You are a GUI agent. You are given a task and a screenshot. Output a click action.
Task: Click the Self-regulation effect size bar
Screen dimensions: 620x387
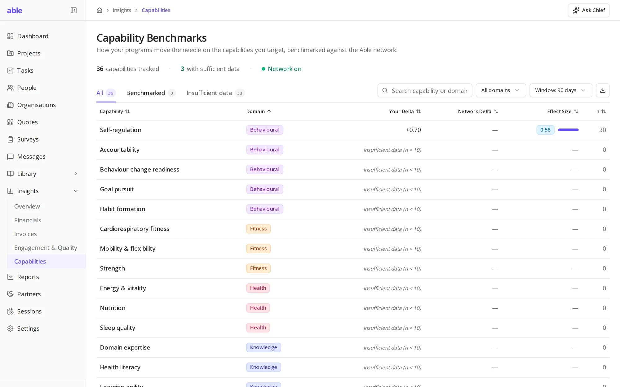click(x=568, y=130)
